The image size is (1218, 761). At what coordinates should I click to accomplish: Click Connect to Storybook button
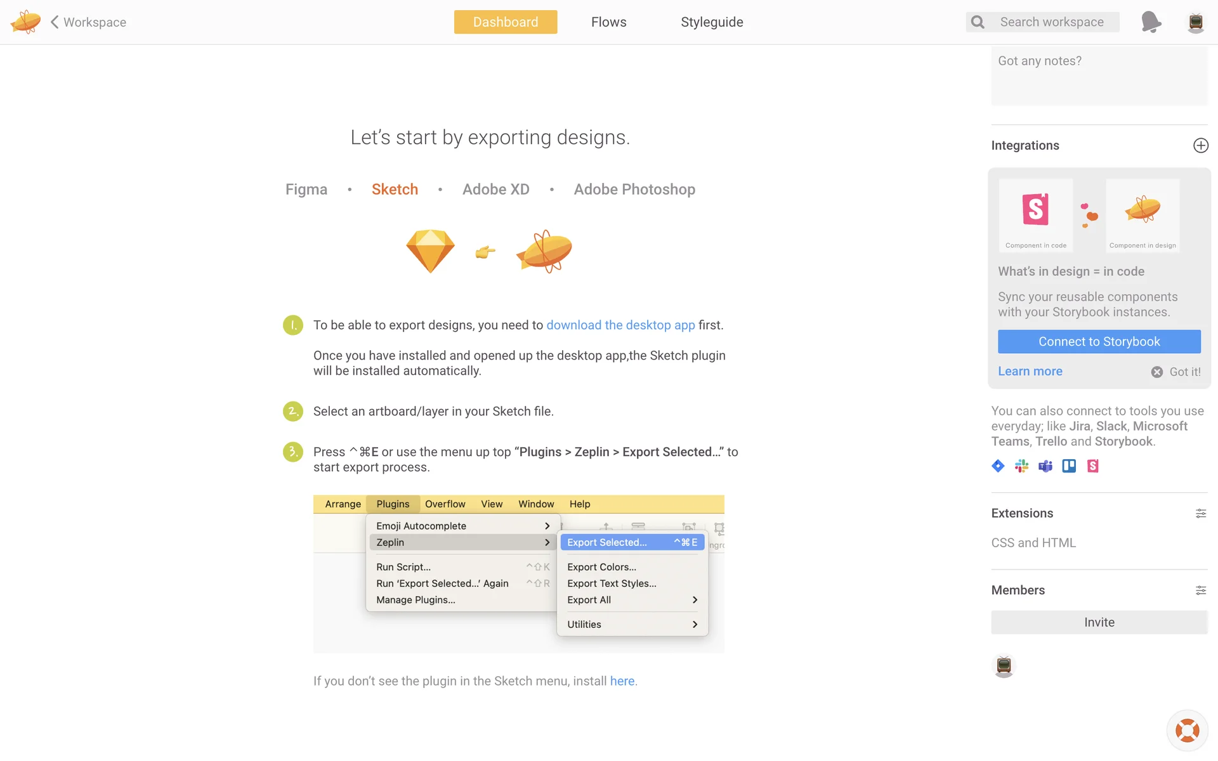(x=1099, y=341)
